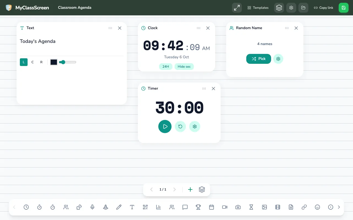Add a clock widget from the bottom toolbar
Image resolution: width=353 pixels, height=220 pixels.
(x=26, y=207)
